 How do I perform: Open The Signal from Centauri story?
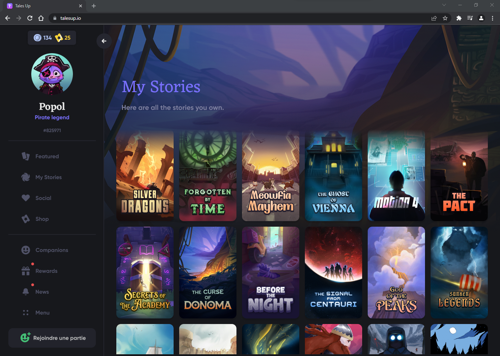pyautogui.click(x=333, y=272)
